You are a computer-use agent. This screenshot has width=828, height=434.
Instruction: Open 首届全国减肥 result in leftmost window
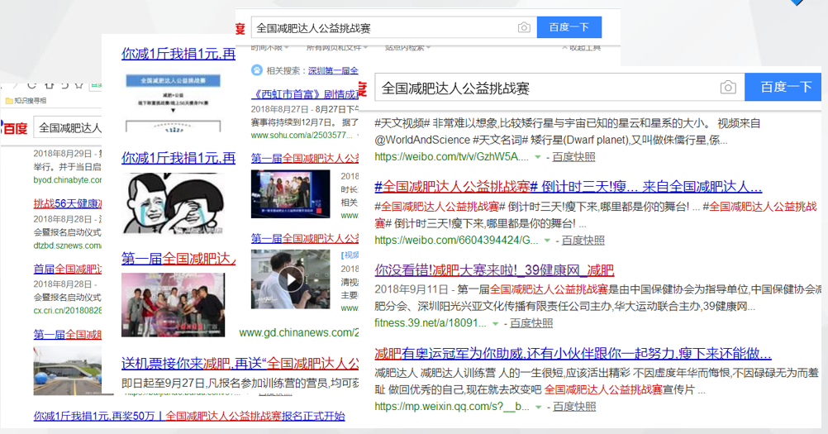click(x=68, y=269)
